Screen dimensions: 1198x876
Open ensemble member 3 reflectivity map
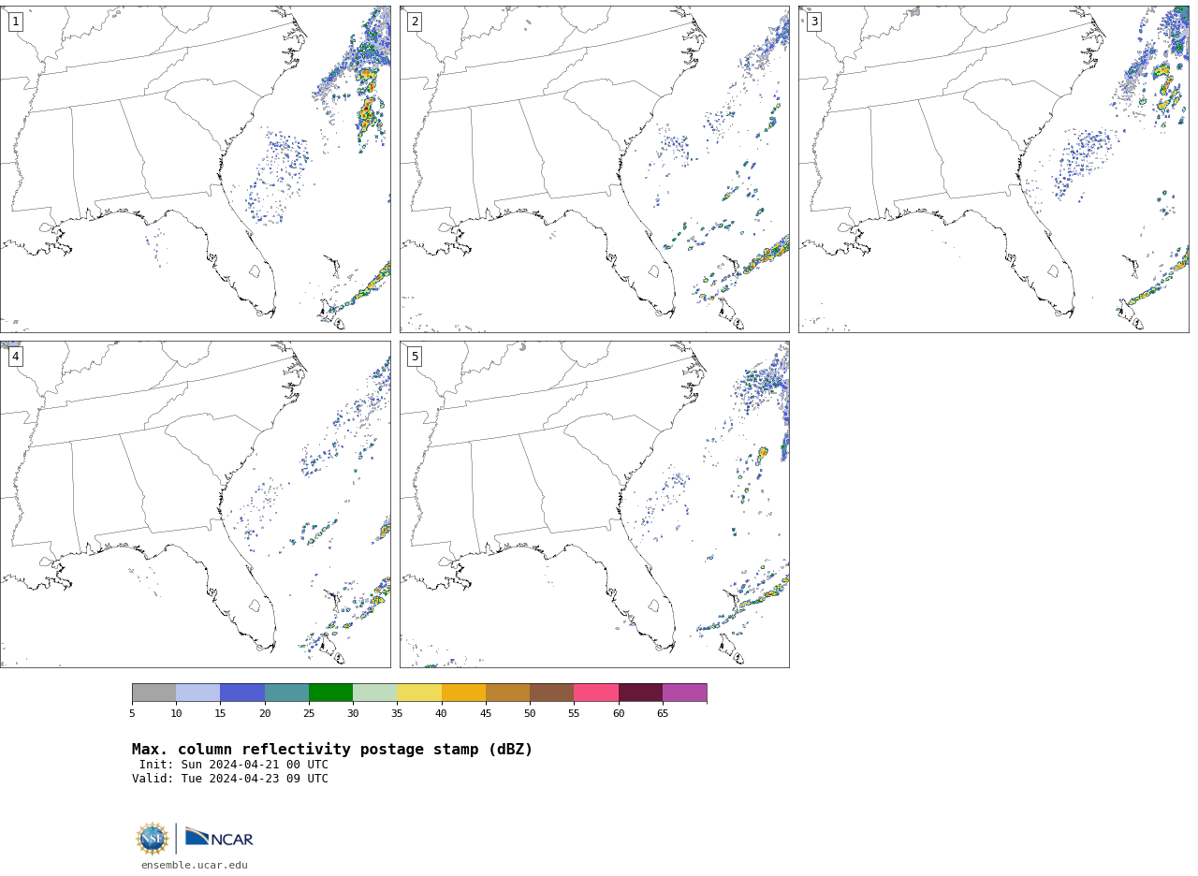tap(994, 169)
